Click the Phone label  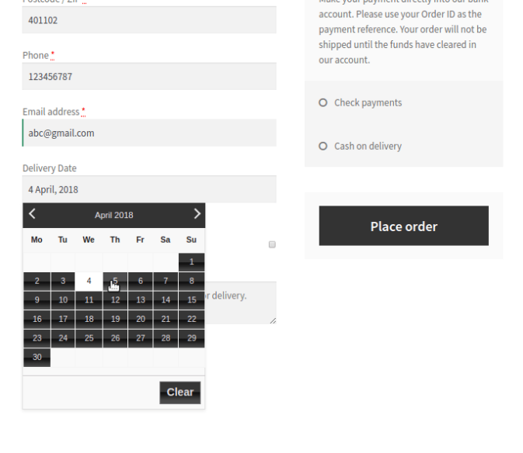click(x=36, y=55)
